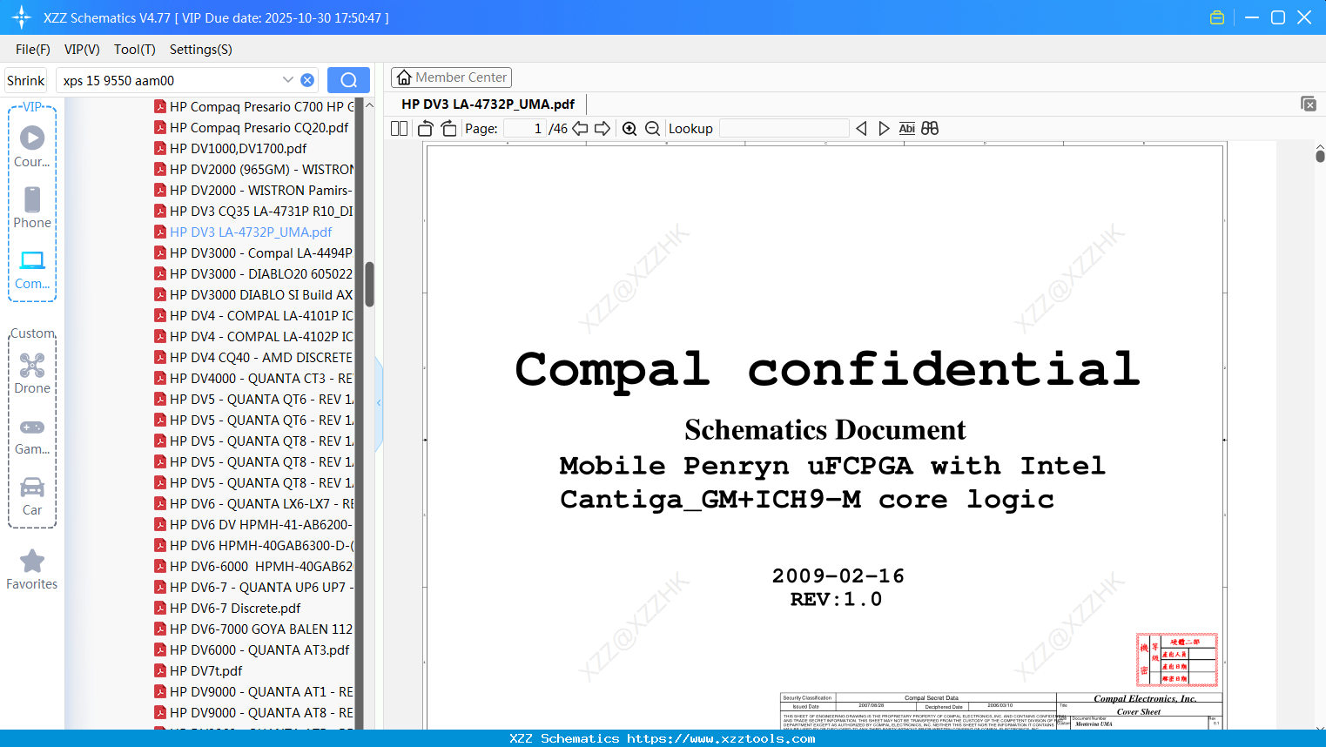The height and width of the screenshot is (747, 1326).
Task: Go to previous page arrow
Action: (580, 128)
